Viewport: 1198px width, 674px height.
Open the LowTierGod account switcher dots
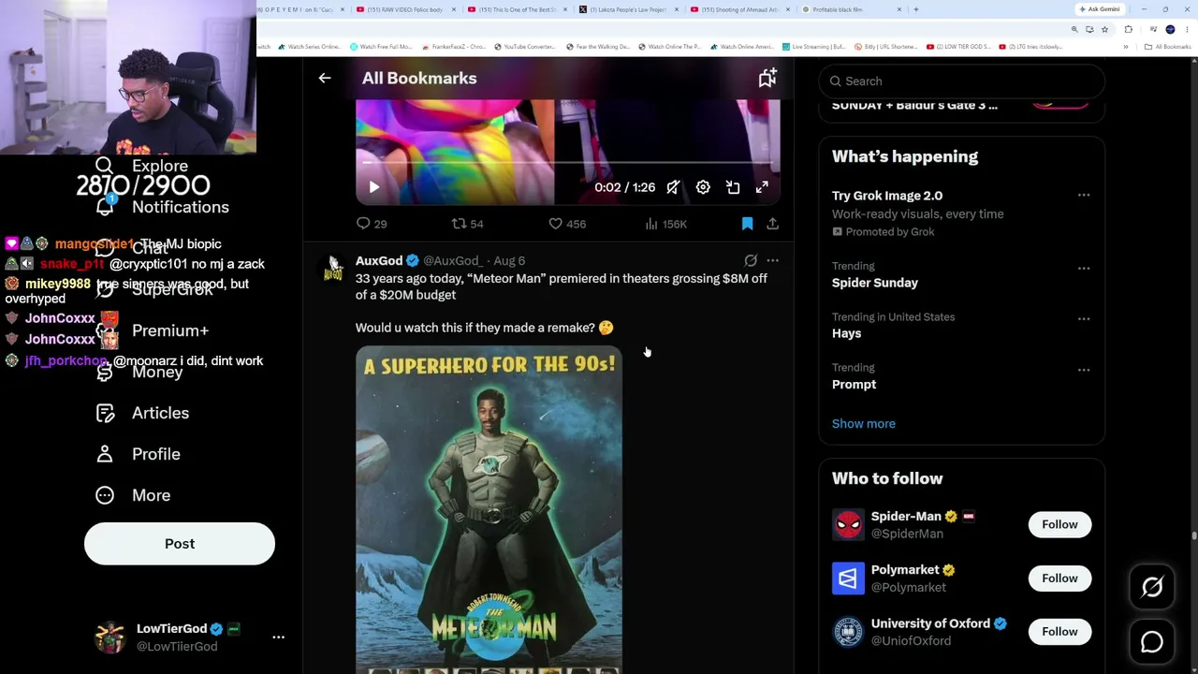coord(278,637)
